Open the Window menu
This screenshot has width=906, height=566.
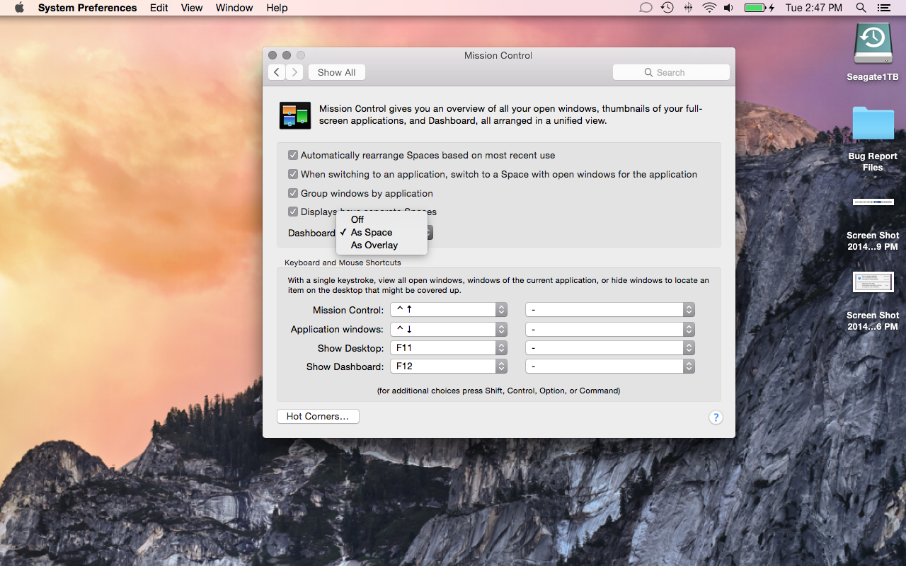coord(234,8)
